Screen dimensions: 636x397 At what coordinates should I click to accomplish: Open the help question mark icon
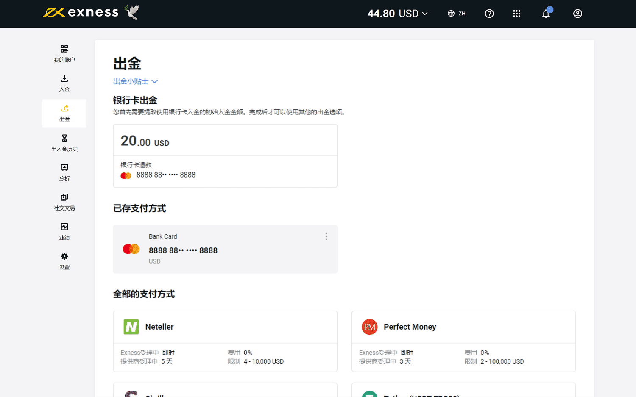click(489, 14)
